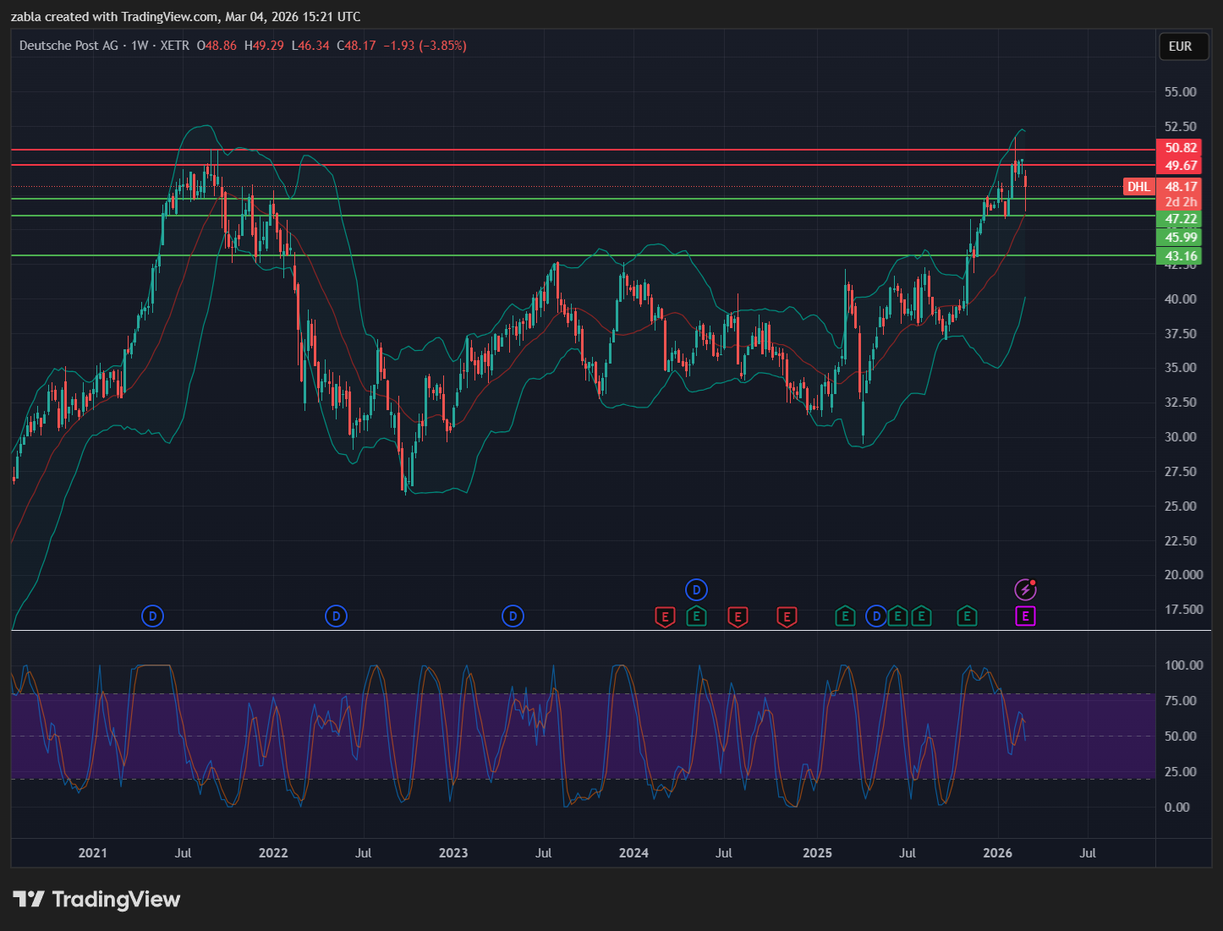Select the 47.22 green price label
This screenshot has height=931, width=1223.
click(x=1181, y=219)
